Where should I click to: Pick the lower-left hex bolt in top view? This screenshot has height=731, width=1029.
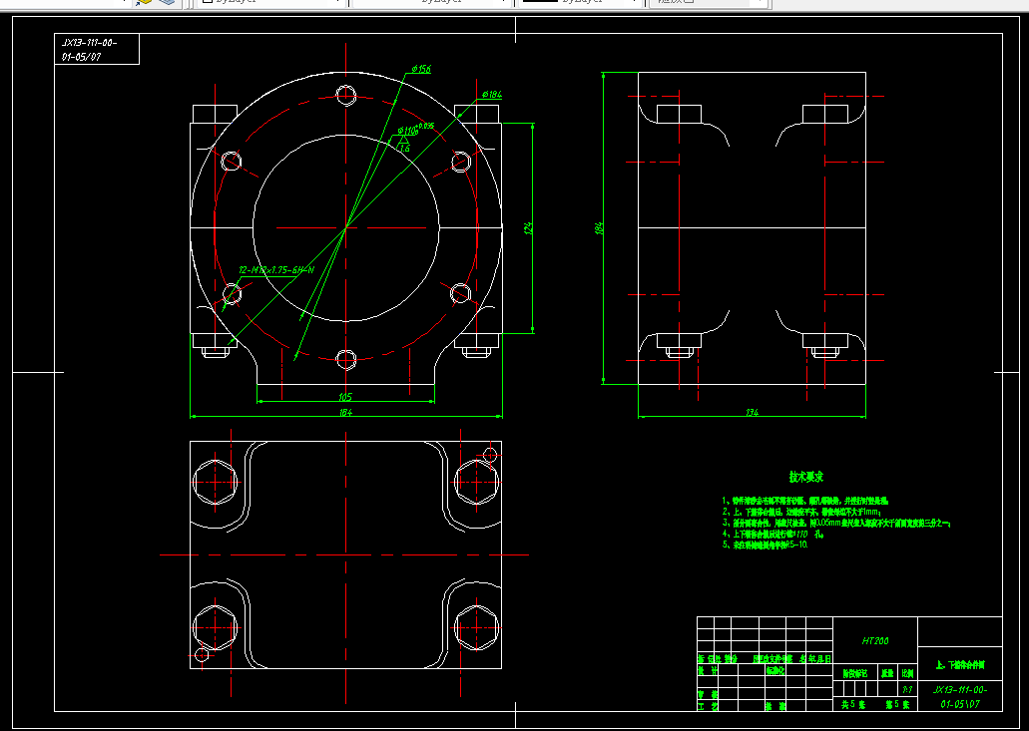[x=216, y=627]
